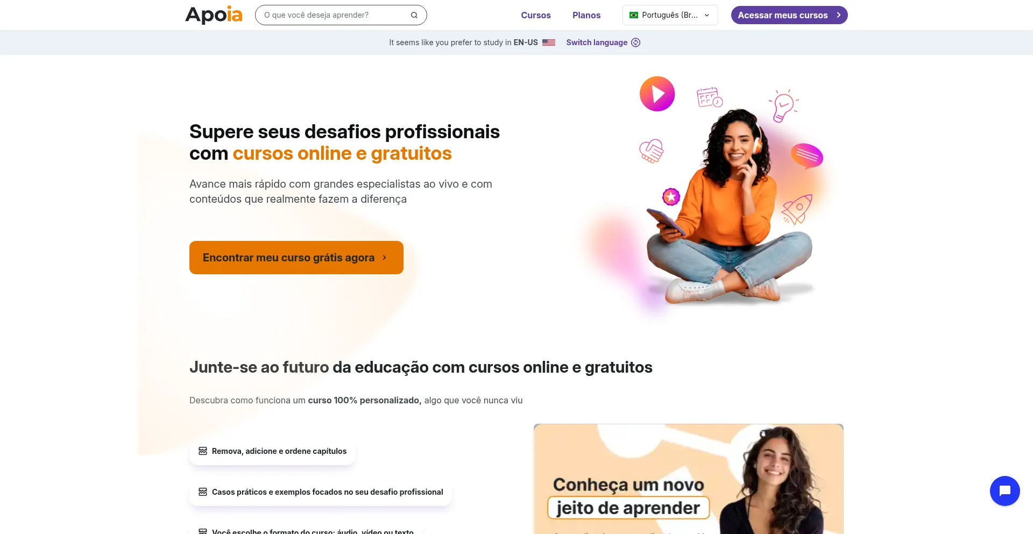The width and height of the screenshot is (1033, 534).
Task: Open the blue chat bubble widget
Action: (x=1004, y=490)
